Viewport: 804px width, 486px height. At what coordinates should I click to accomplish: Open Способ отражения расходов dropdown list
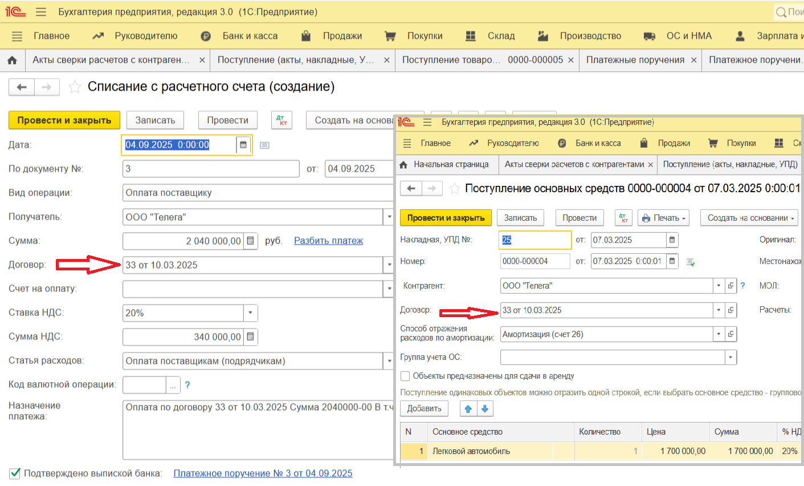[719, 335]
